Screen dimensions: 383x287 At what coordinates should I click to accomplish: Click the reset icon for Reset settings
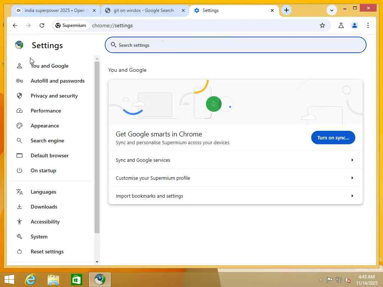(x=19, y=251)
